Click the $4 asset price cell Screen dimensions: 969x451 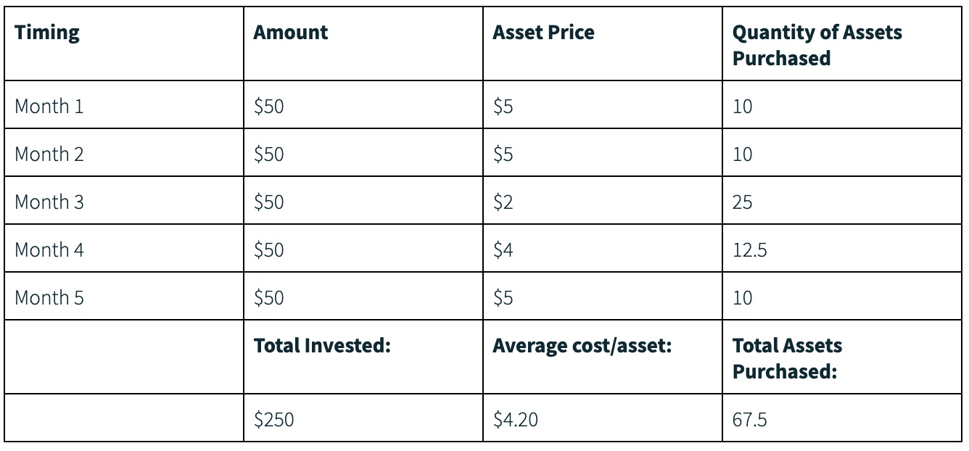tap(503, 250)
